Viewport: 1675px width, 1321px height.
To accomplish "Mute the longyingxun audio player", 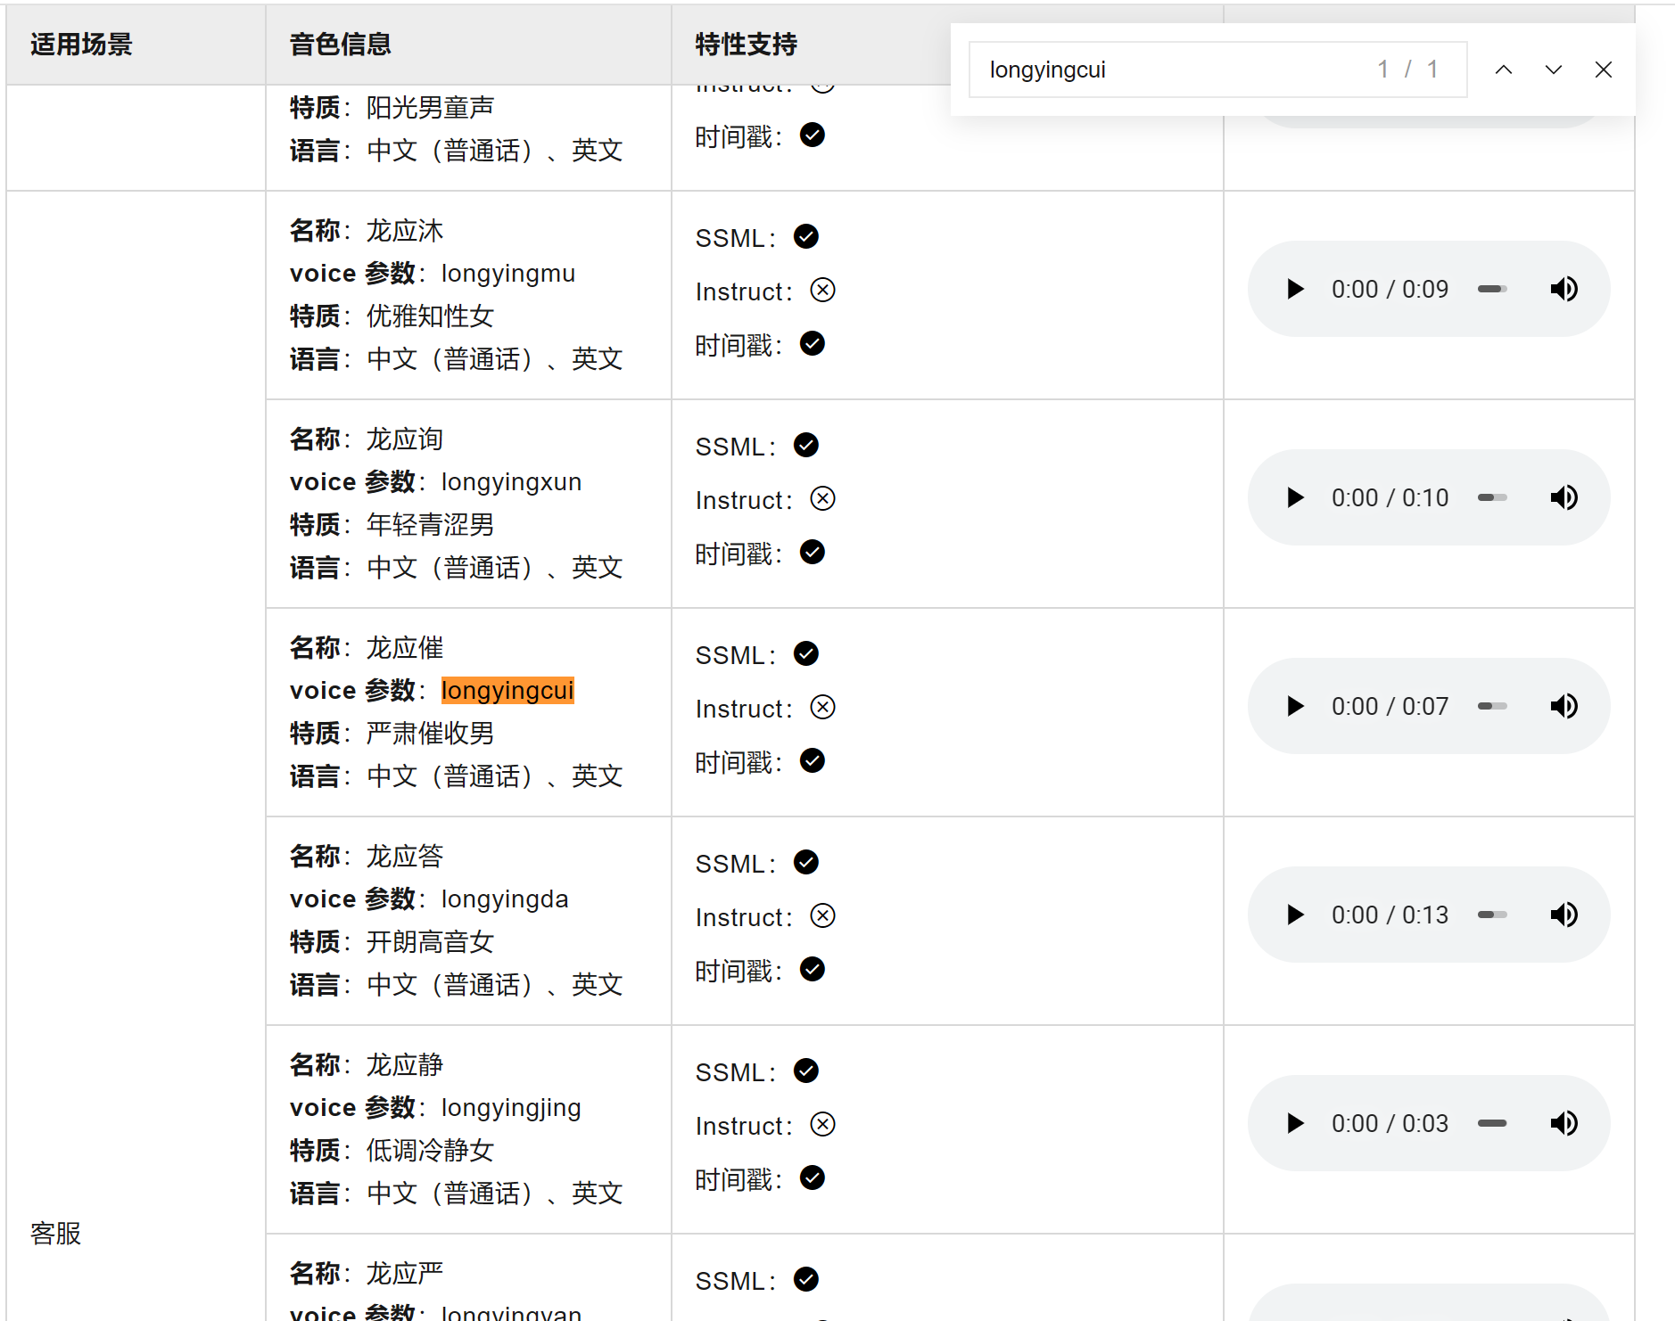I will click(x=1564, y=497).
